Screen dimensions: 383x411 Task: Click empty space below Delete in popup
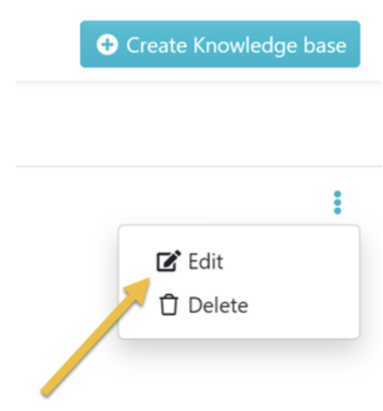(x=239, y=327)
